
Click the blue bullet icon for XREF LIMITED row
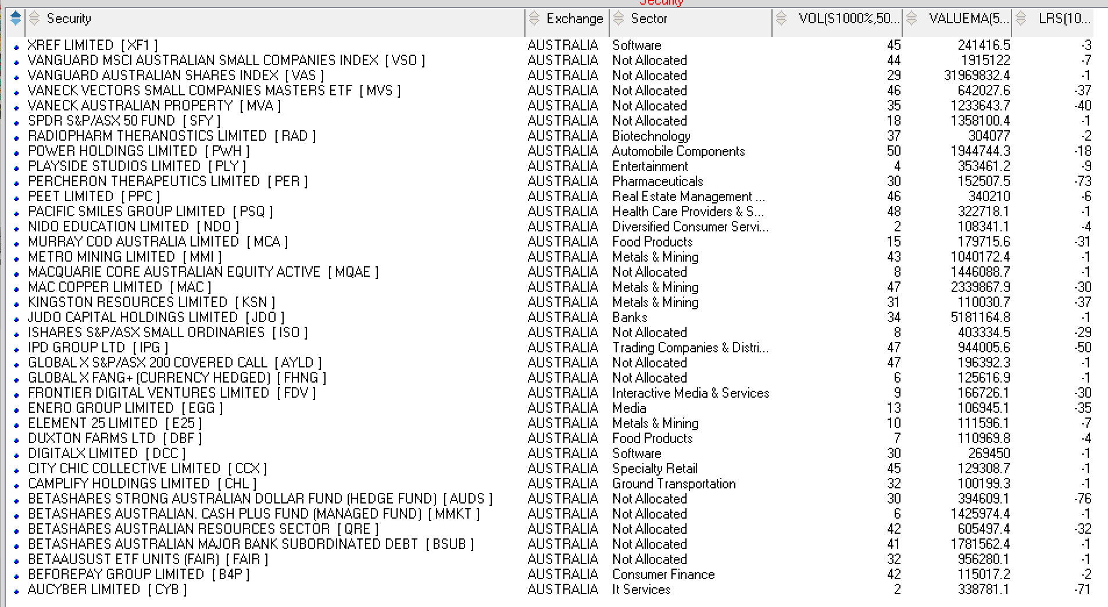[x=16, y=48]
